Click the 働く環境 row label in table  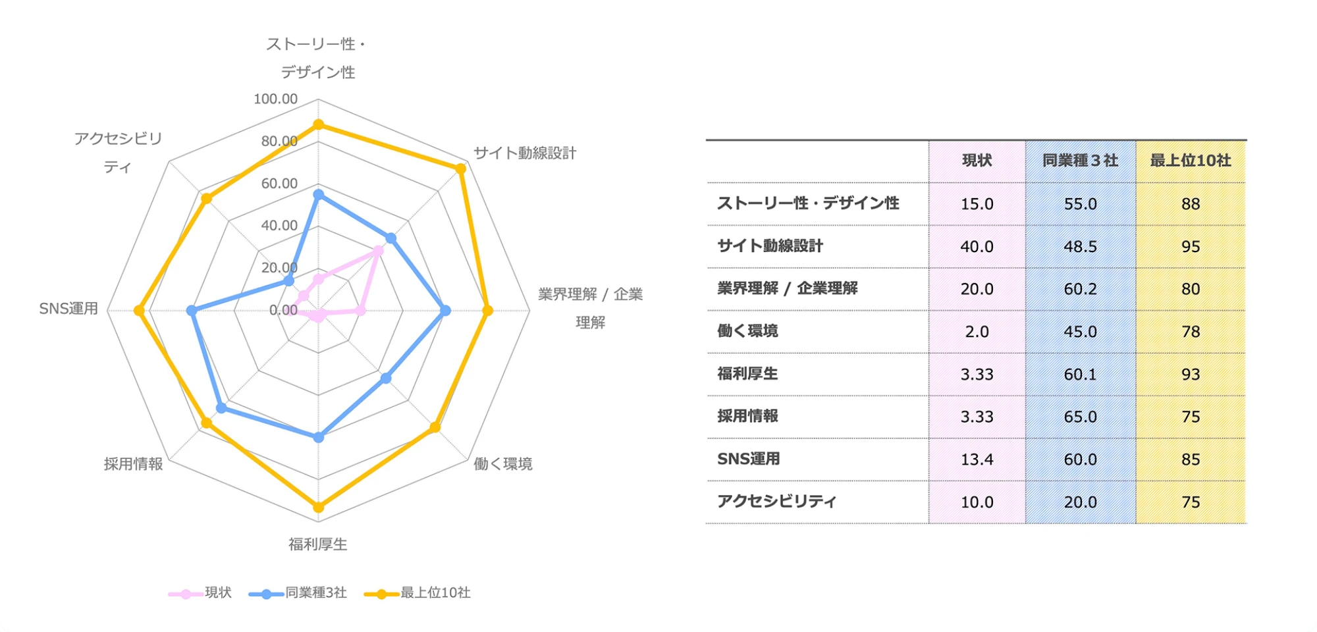click(x=747, y=331)
